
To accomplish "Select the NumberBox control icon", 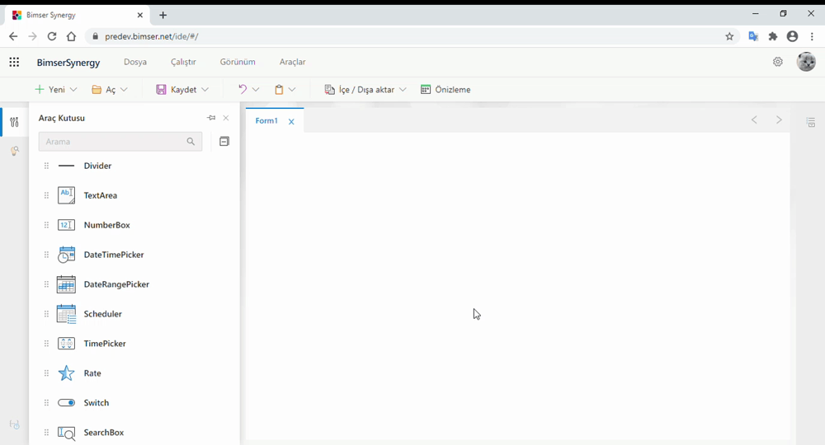I will (x=67, y=225).
